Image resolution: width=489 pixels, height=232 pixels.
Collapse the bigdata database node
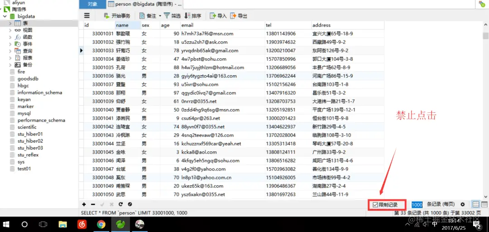[x=5, y=16]
